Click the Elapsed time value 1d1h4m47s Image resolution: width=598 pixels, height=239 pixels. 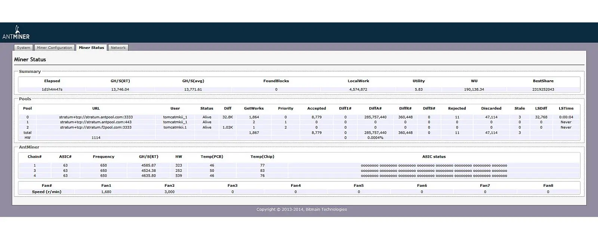tap(52, 90)
